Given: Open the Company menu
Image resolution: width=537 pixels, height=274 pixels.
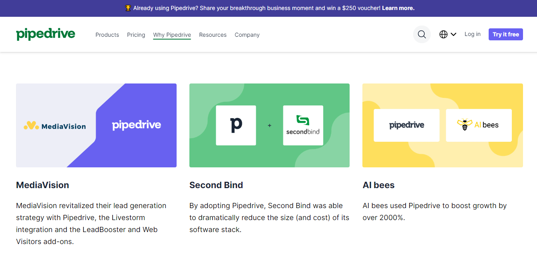Looking at the screenshot, I should point(247,35).
